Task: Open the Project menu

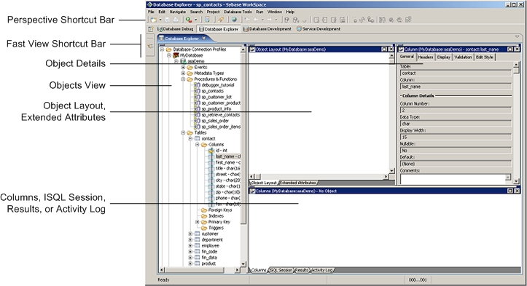Action: pos(213,12)
